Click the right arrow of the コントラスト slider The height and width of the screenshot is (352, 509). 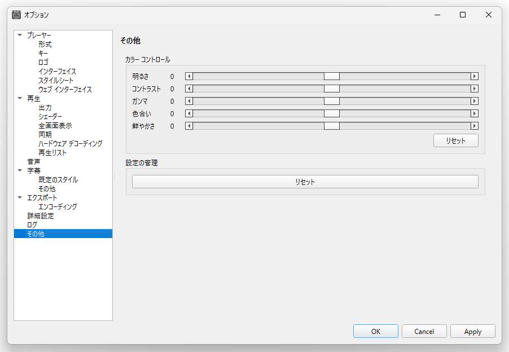(x=474, y=89)
